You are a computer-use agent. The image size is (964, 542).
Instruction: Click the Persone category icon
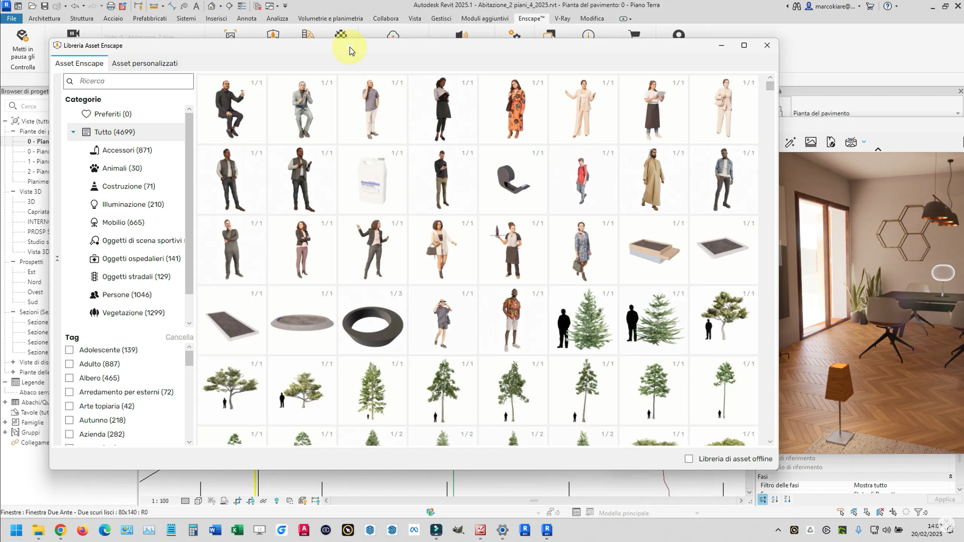[94, 295]
